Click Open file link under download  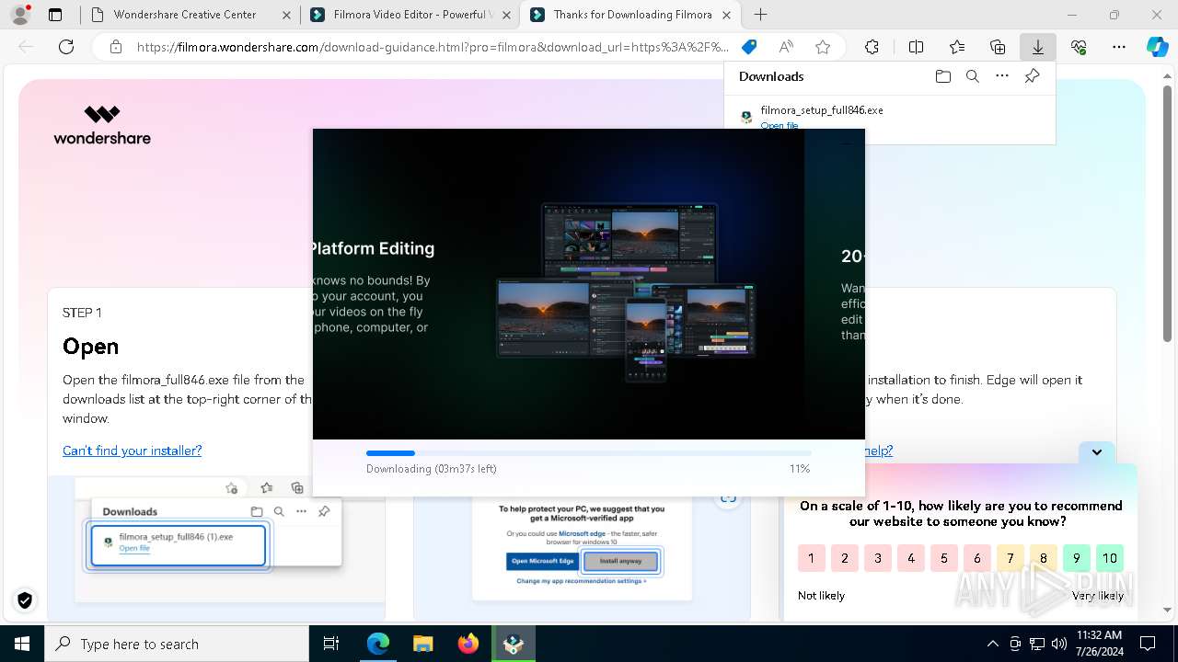tap(780, 125)
